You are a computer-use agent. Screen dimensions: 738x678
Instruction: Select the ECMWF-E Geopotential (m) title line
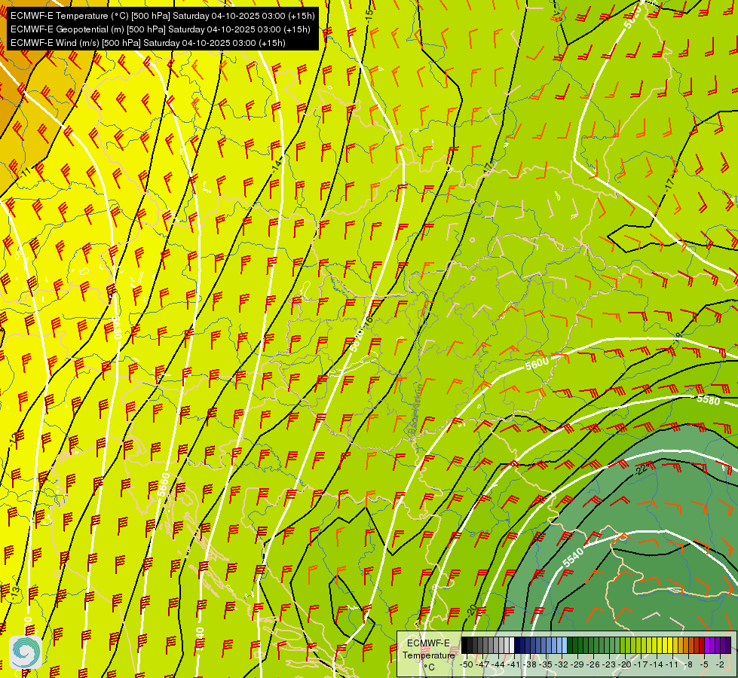click(161, 29)
